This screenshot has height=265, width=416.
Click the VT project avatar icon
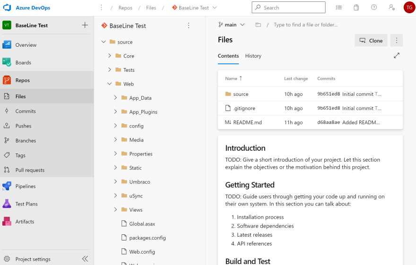7,25
